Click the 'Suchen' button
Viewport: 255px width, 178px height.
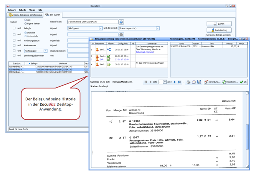click(219, 24)
